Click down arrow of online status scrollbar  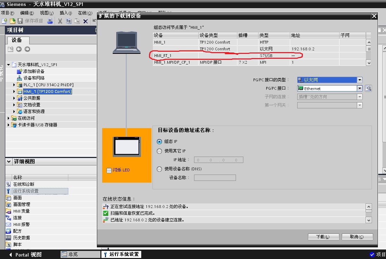coord(368,220)
